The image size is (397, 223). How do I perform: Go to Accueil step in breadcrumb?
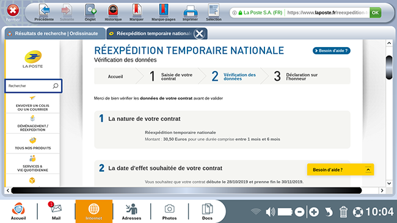[x=115, y=76]
